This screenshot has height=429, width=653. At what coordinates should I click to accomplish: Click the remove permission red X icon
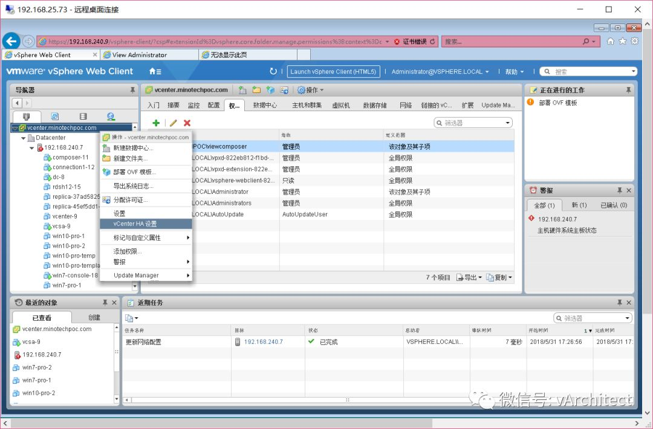coord(187,123)
